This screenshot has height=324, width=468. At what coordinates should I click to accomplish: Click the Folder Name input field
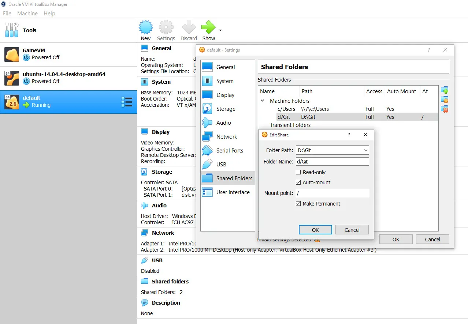pos(332,162)
